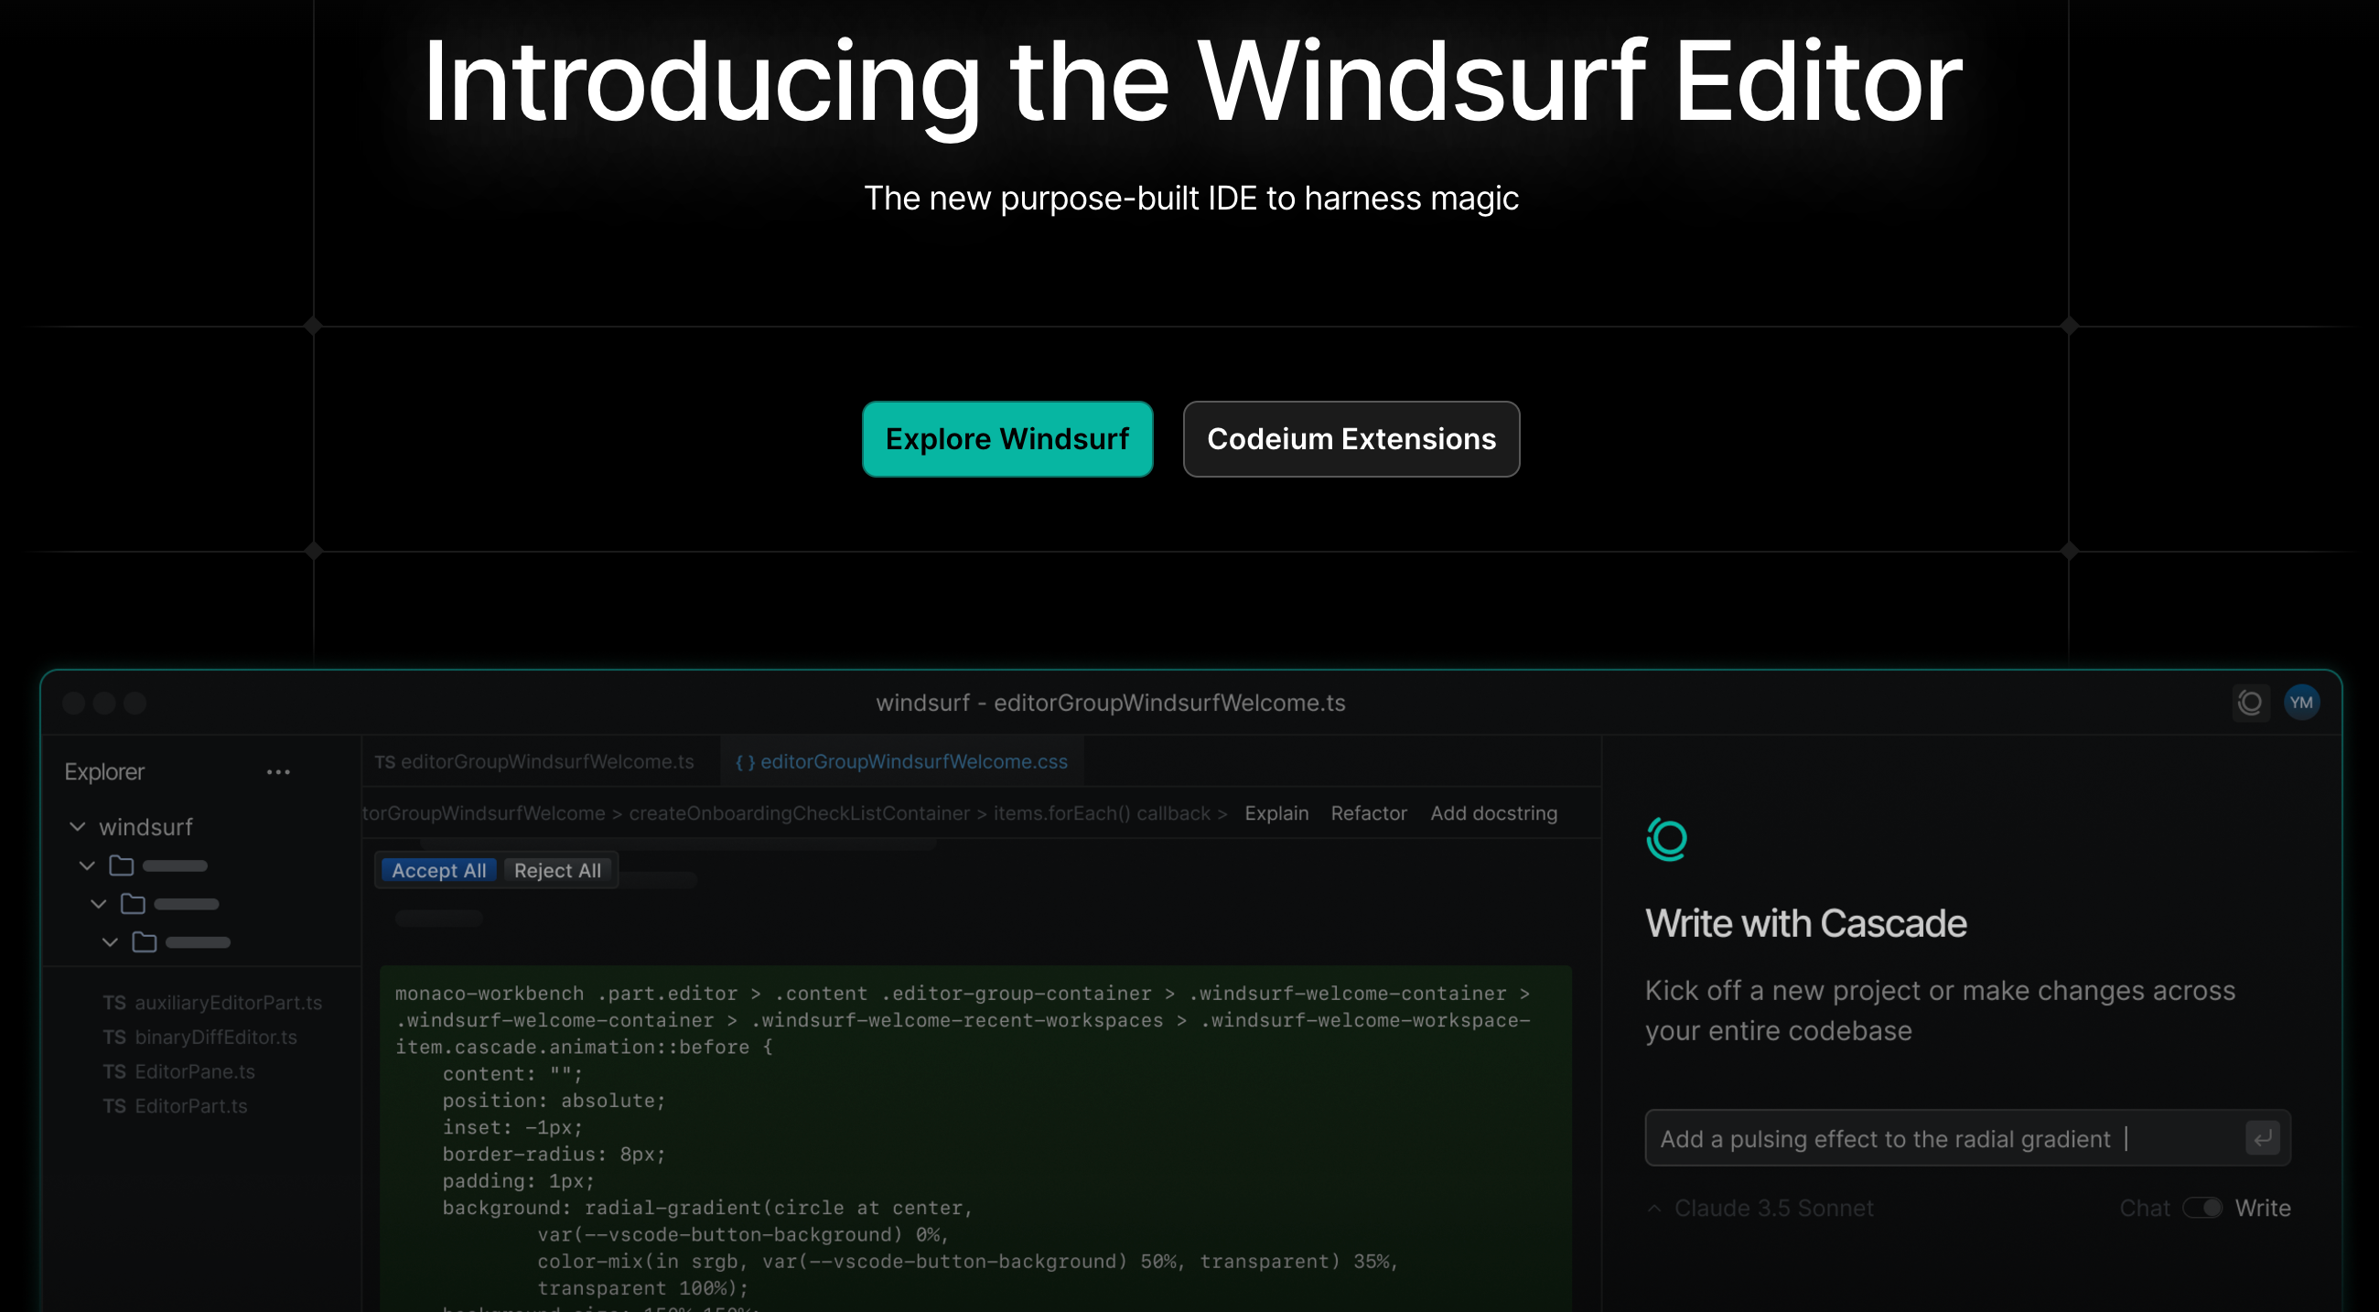Open the Codeium Extensions page
2379x1312 pixels.
click(x=1351, y=438)
